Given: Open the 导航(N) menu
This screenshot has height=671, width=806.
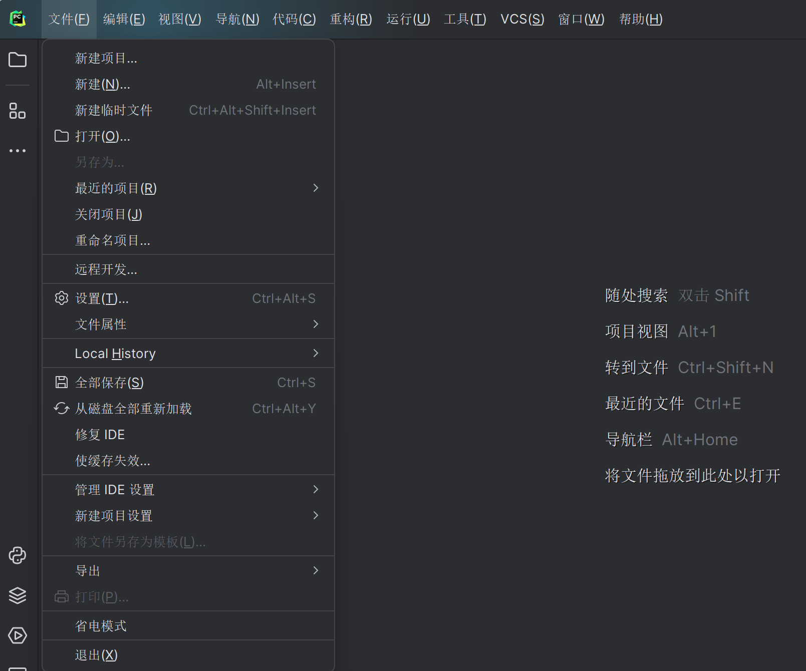Looking at the screenshot, I should pyautogui.click(x=237, y=19).
